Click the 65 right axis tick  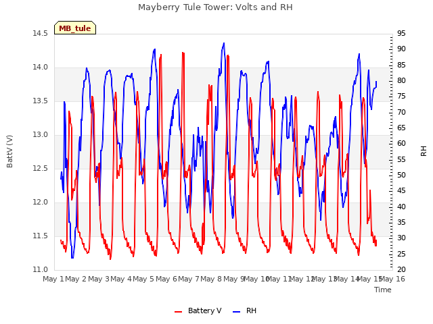[x=401, y=128]
